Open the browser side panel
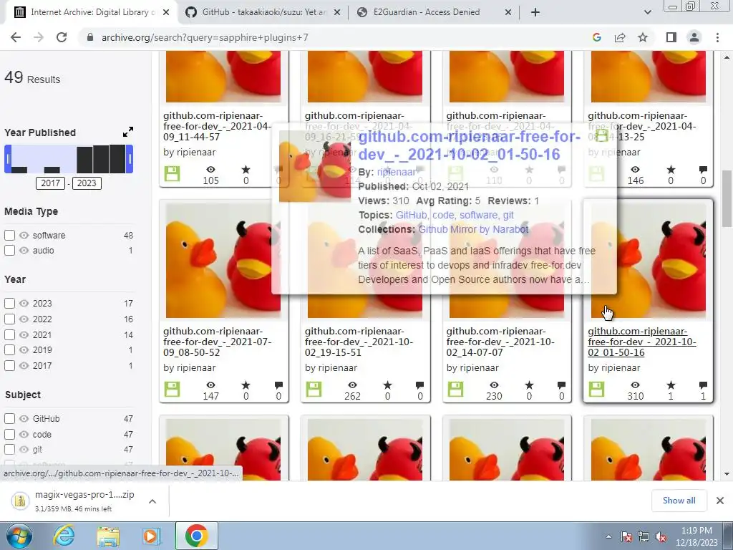733x550 pixels. (x=671, y=37)
